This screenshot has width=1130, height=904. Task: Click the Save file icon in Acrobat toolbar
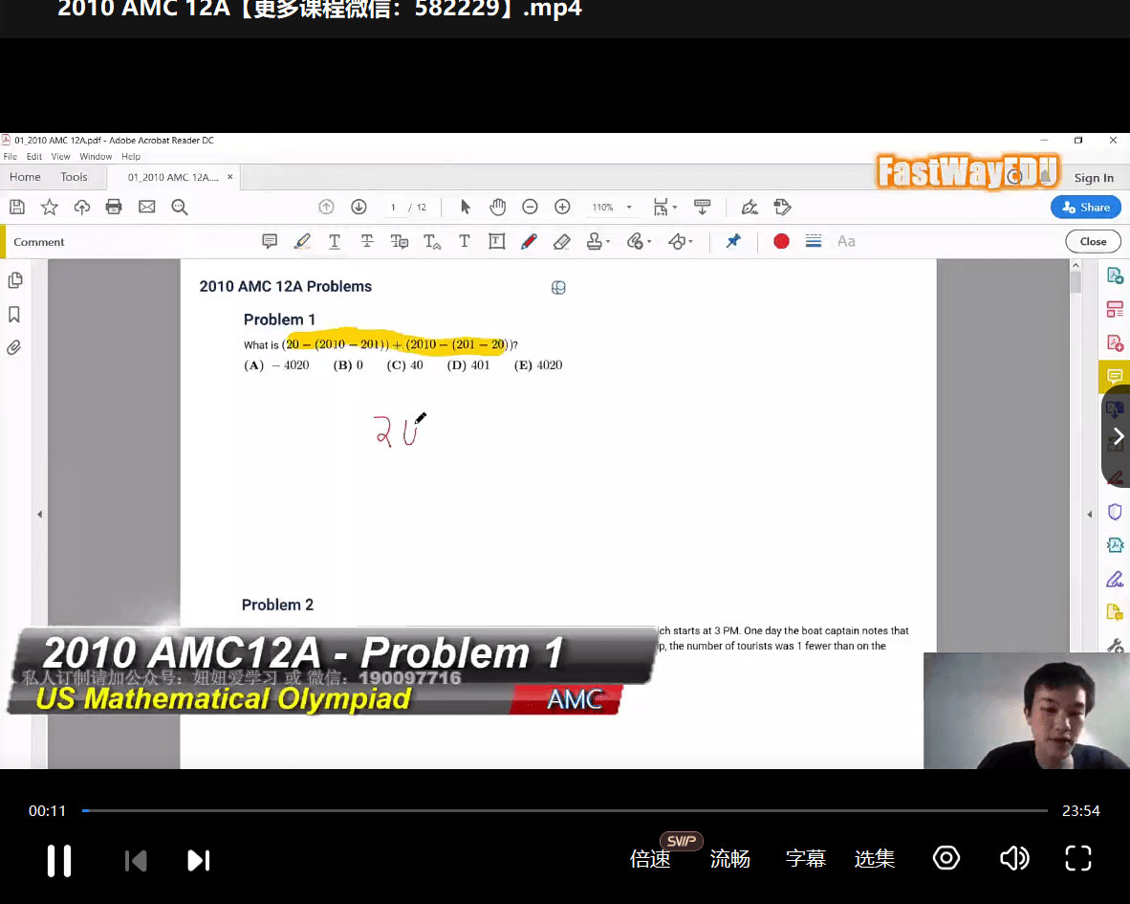tap(17, 208)
